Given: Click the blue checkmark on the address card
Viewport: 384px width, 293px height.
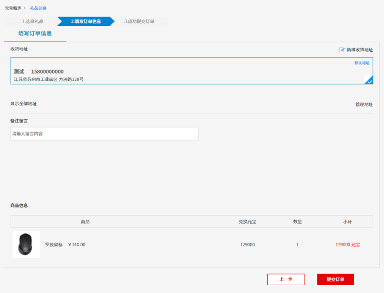Looking at the screenshot, I should point(369,81).
